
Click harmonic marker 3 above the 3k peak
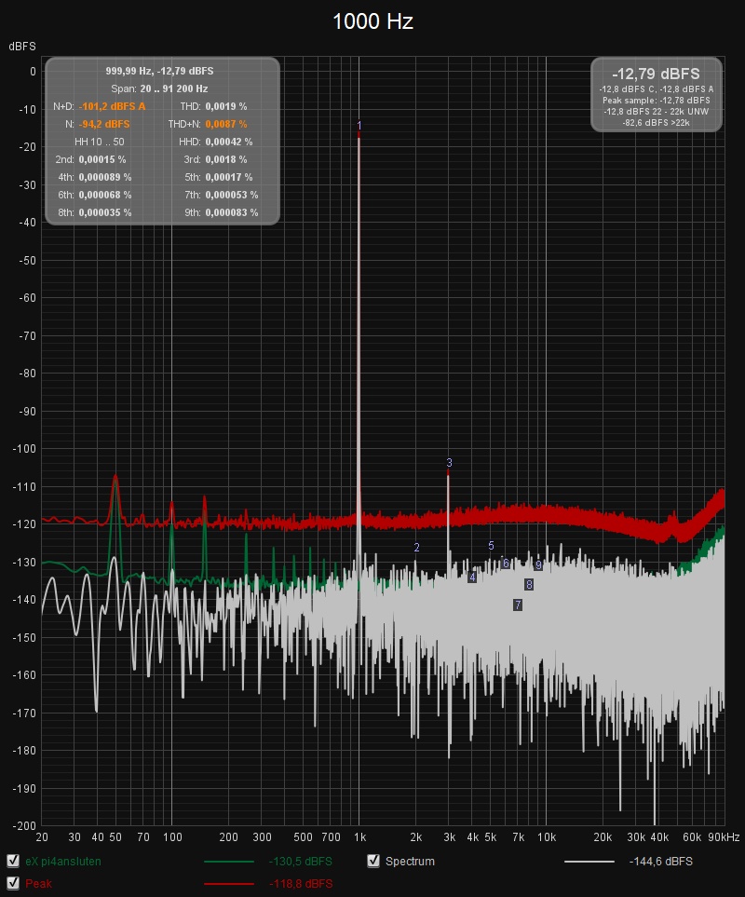(x=449, y=462)
